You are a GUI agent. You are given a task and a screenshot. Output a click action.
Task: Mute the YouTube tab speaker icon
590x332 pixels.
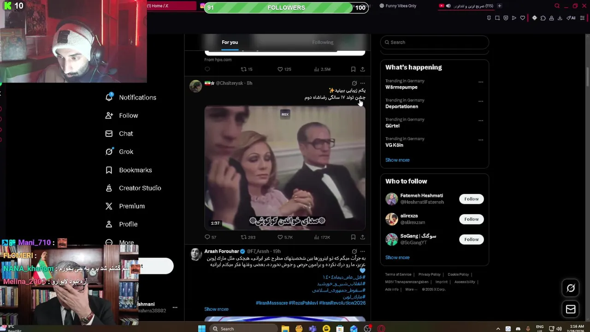(448, 6)
